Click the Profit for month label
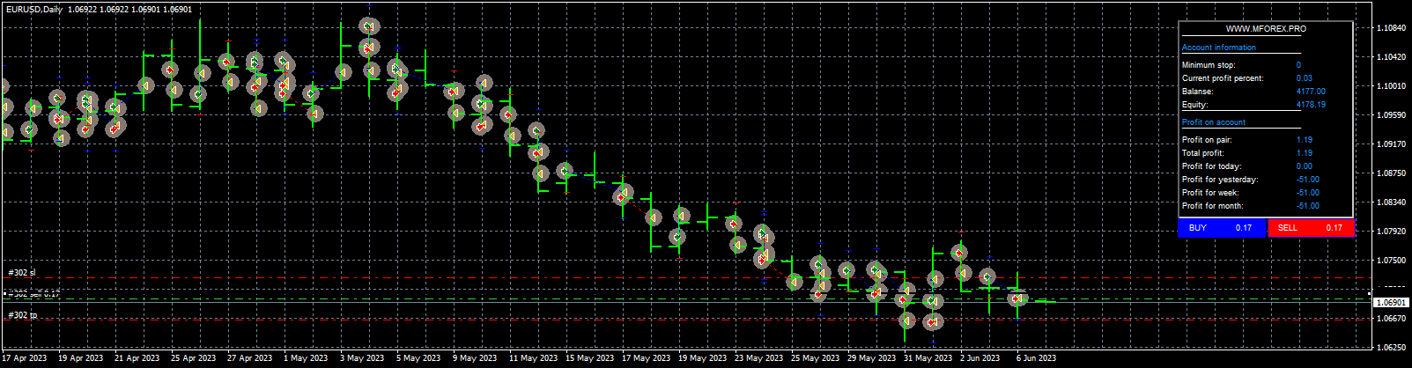The width and height of the screenshot is (1412, 368). tap(1213, 206)
